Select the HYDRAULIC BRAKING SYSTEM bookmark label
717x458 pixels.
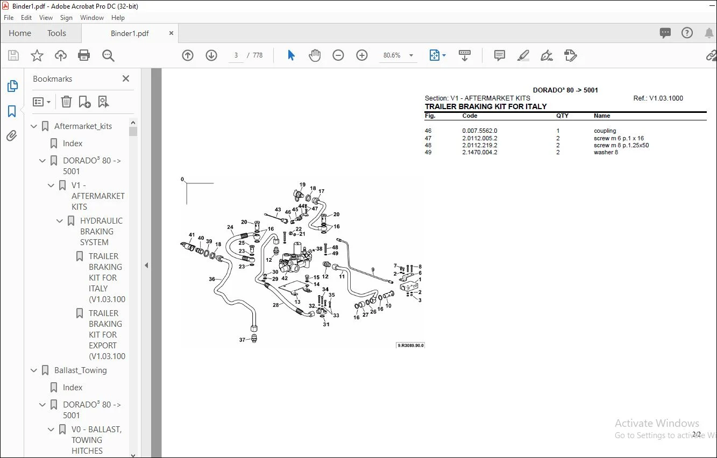pyautogui.click(x=101, y=232)
